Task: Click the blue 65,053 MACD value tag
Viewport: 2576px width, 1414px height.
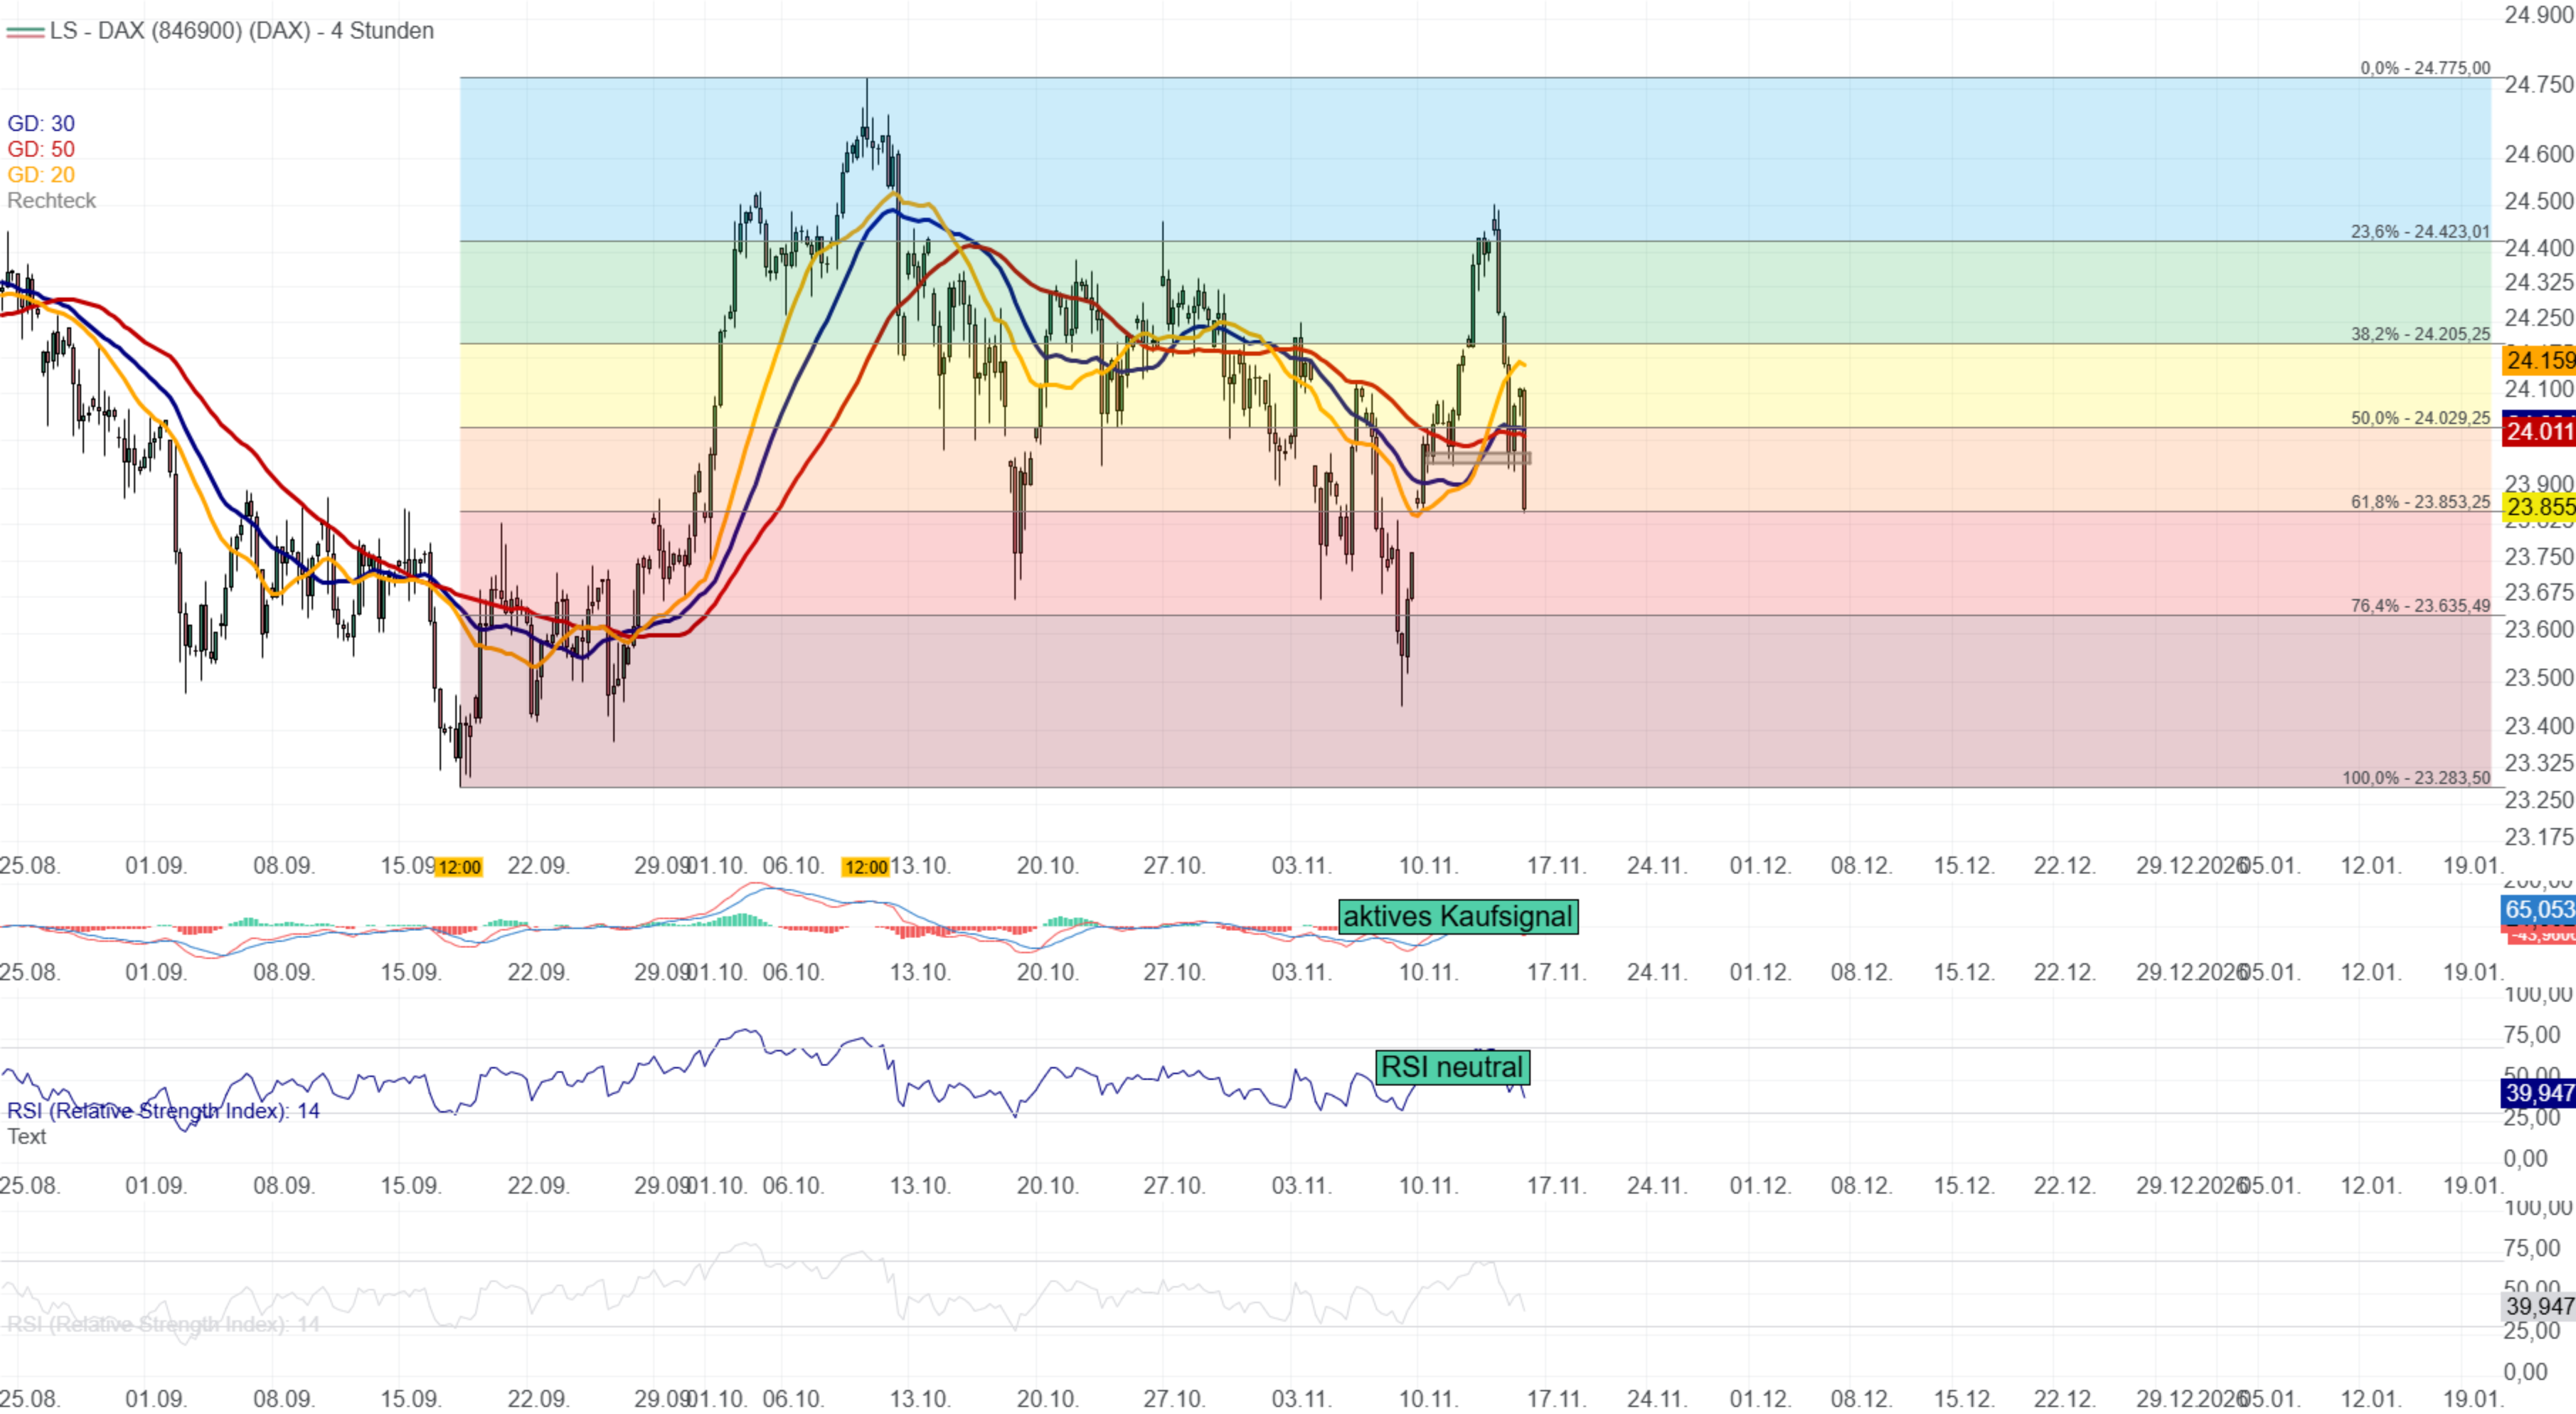Action: [x=2538, y=910]
